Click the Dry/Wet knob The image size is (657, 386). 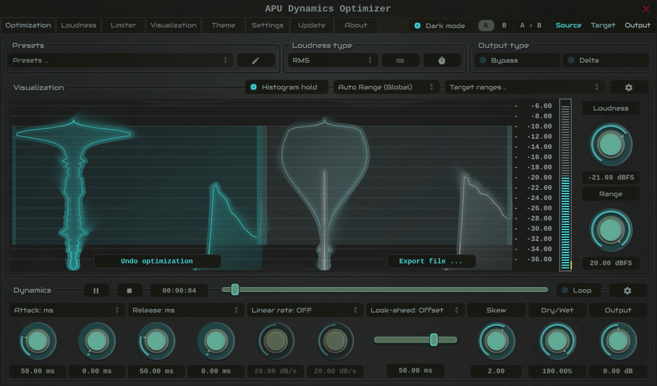(x=557, y=341)
